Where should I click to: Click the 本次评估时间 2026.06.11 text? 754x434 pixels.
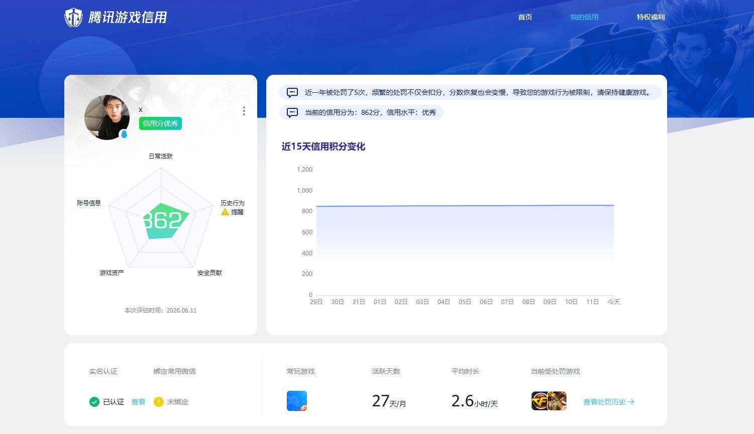pos(160,311)
